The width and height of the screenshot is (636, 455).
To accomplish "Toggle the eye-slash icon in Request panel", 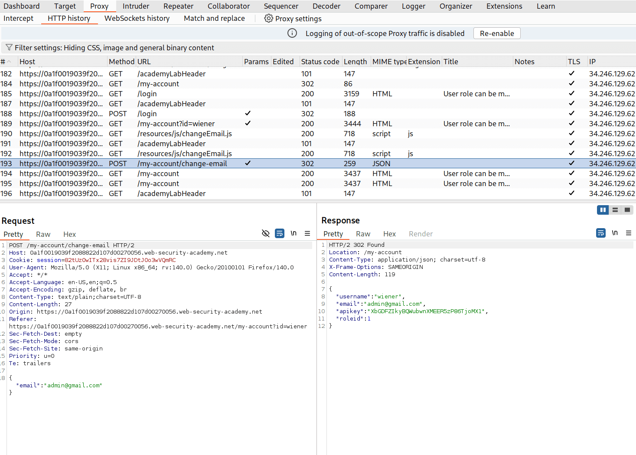I will point(265,233).
